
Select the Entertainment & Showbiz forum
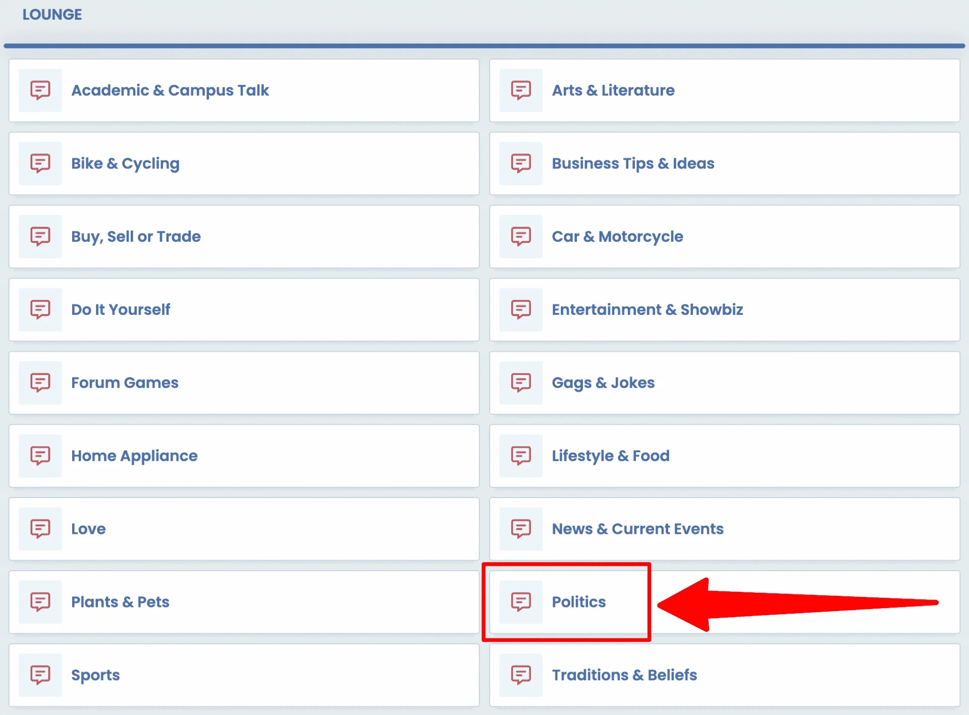[648, 310]
